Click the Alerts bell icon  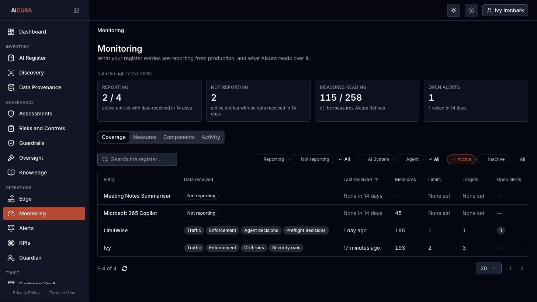11,228
